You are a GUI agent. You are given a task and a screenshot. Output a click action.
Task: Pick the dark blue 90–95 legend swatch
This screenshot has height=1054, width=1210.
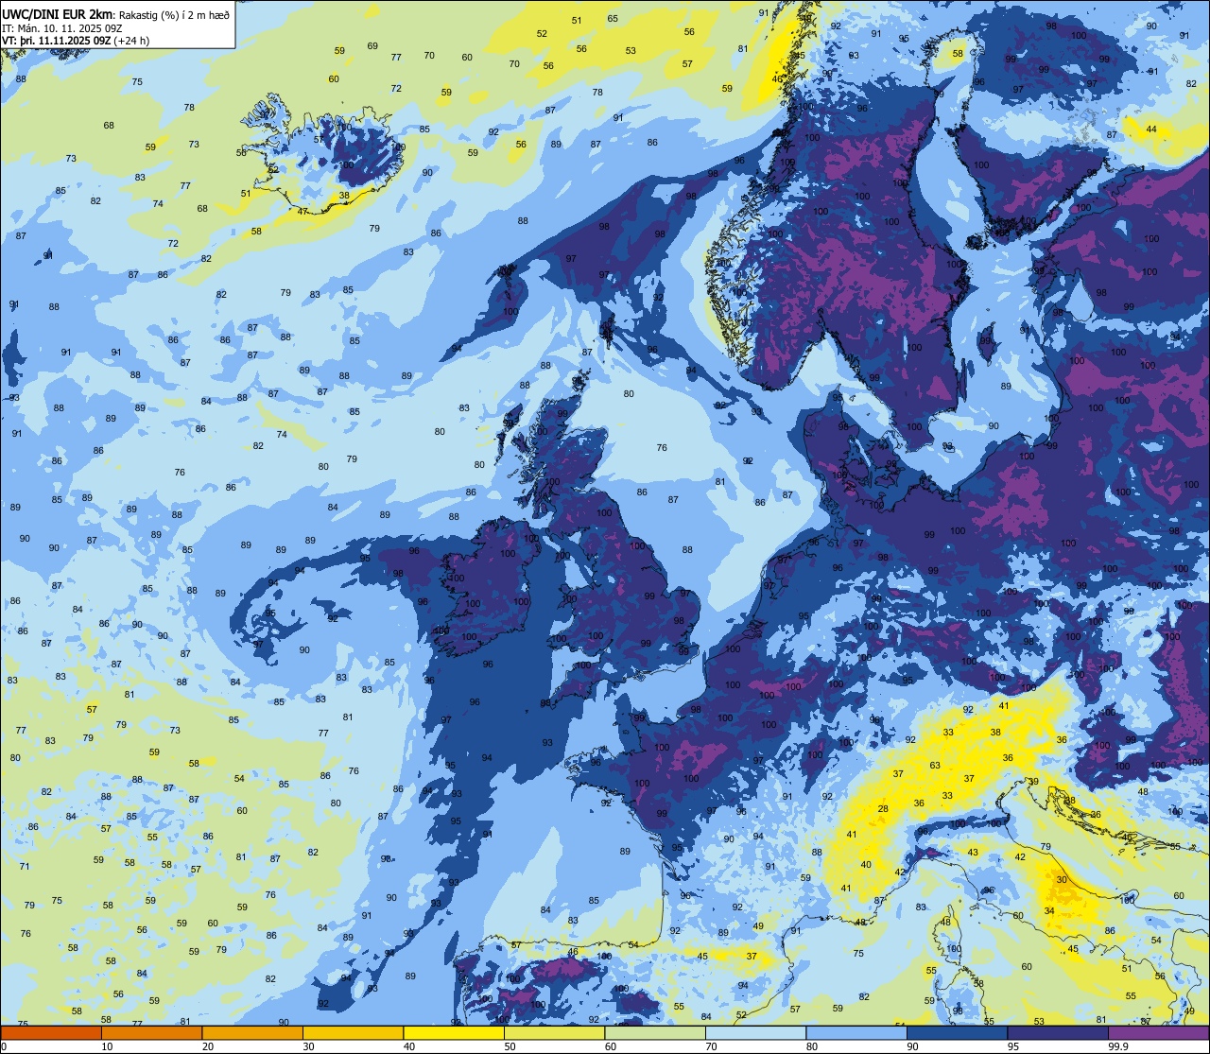point(957,1032)
